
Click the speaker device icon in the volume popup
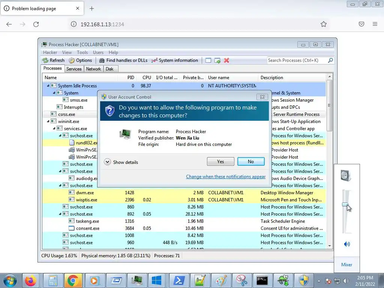click(x=346, y=175)
